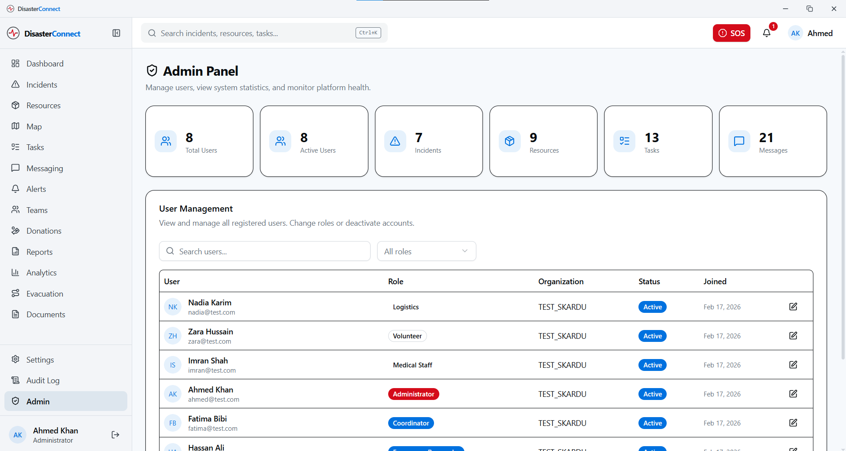This screenshot has height=451, width=846.
Task: Expand Ahmed's account menu in top bar
Action: click(811, 33)
